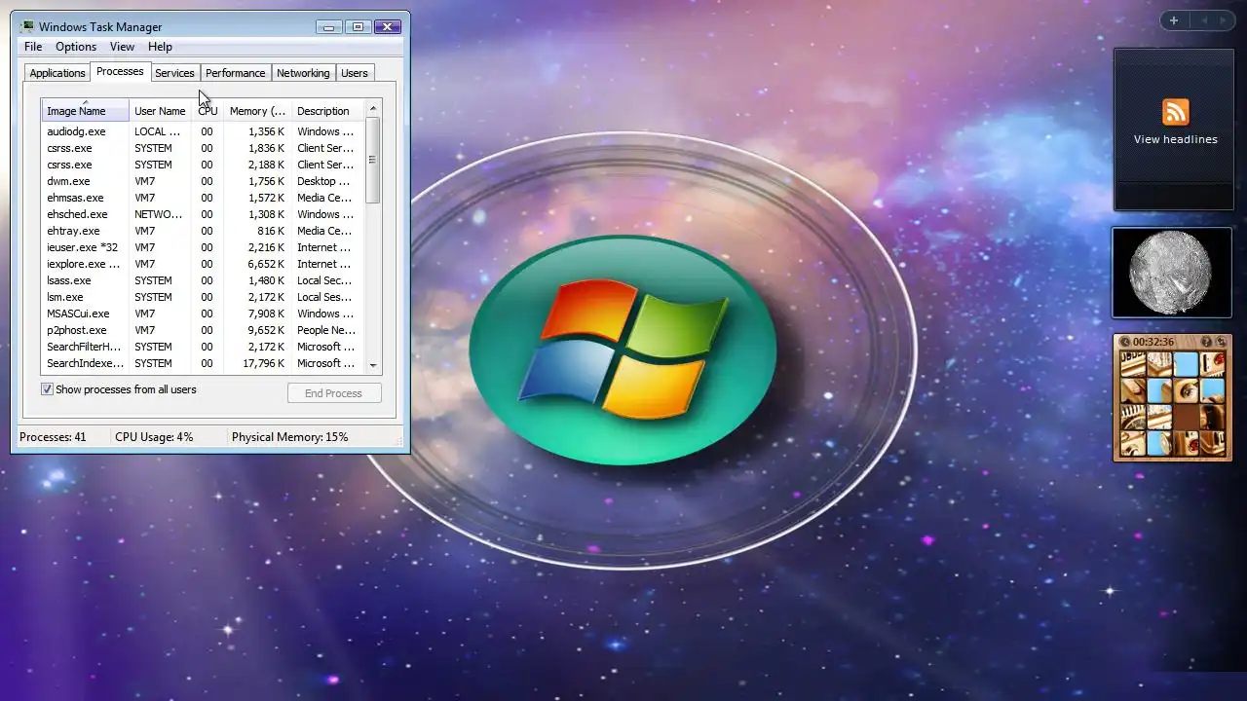Screen dimensions: 1247x701
Task: Click the process list scrollbar thumb
Action: [x=373, y=160]
